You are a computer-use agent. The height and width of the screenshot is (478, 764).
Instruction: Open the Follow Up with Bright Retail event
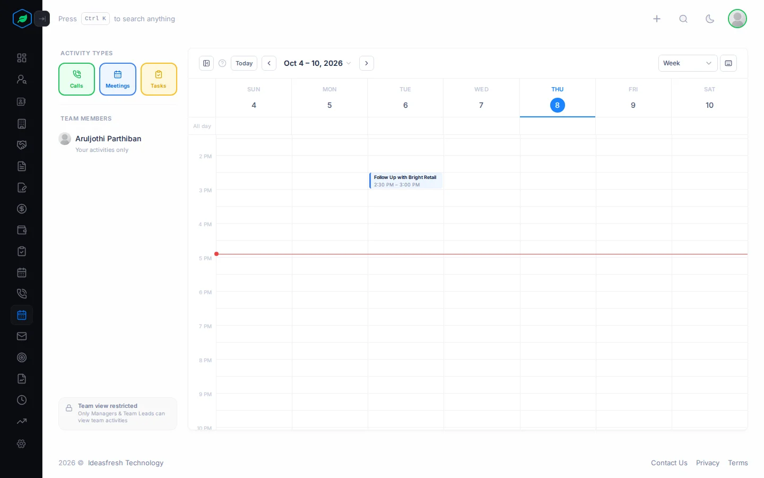tap(406, 181)
